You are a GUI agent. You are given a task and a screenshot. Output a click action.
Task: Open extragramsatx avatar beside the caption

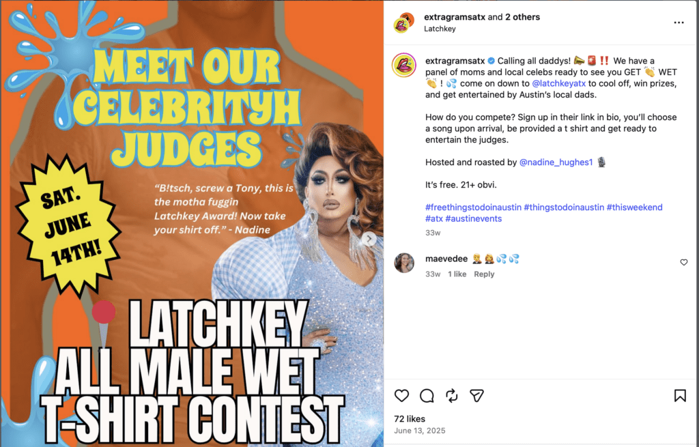[404, 65]
